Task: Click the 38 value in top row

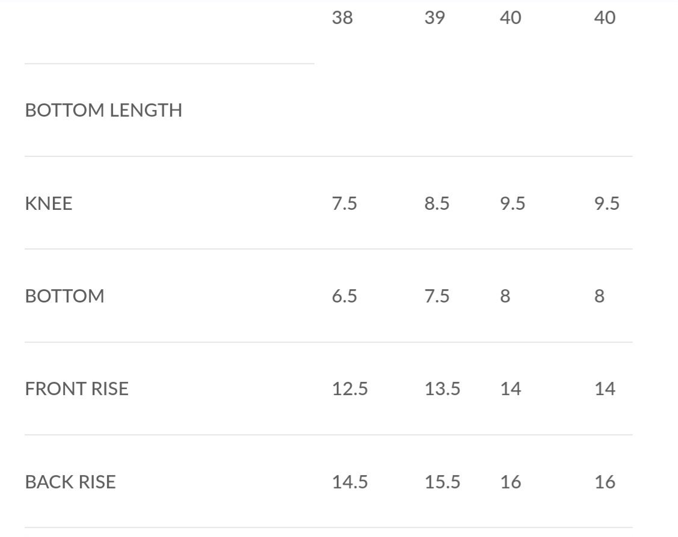Action: click(342, 17)
